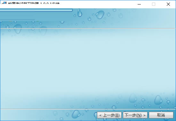Screen dimensions: 176x121
Task: Click the empty light-blue content panel
Action: click(88, 69)
